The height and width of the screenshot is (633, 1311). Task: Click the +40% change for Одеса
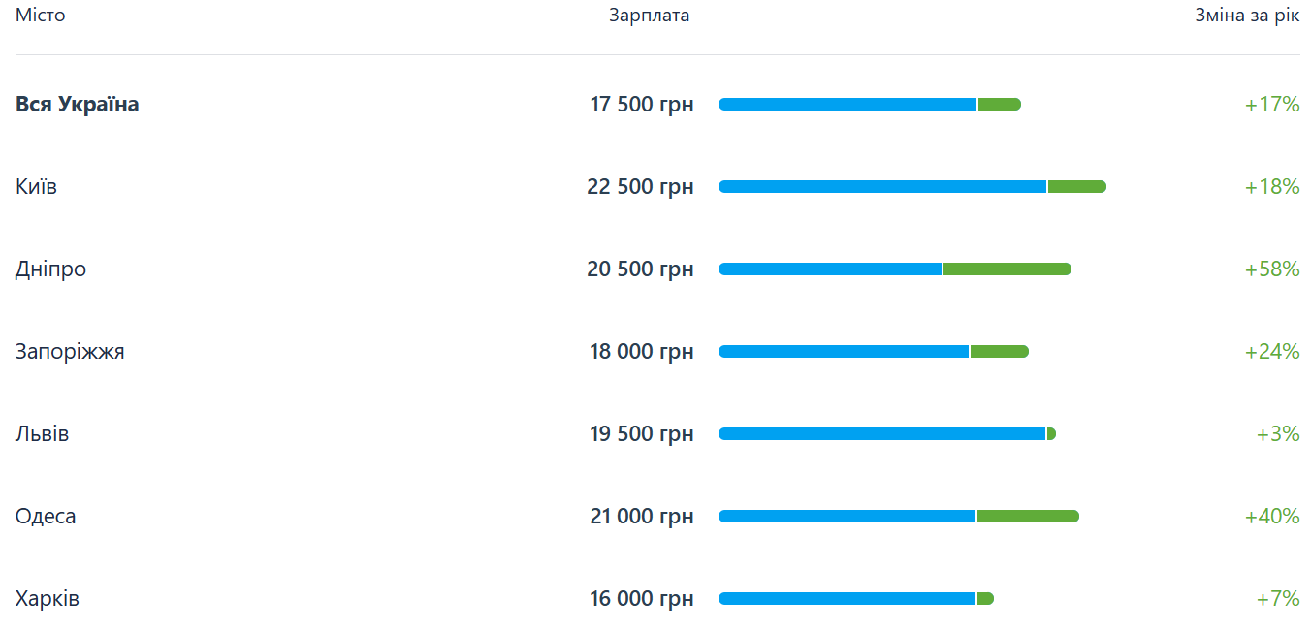pos(1271,516)
